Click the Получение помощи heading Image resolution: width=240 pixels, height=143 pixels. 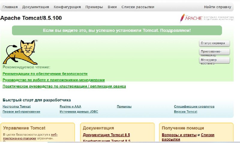pyautogui.click(x=183, y=128)
